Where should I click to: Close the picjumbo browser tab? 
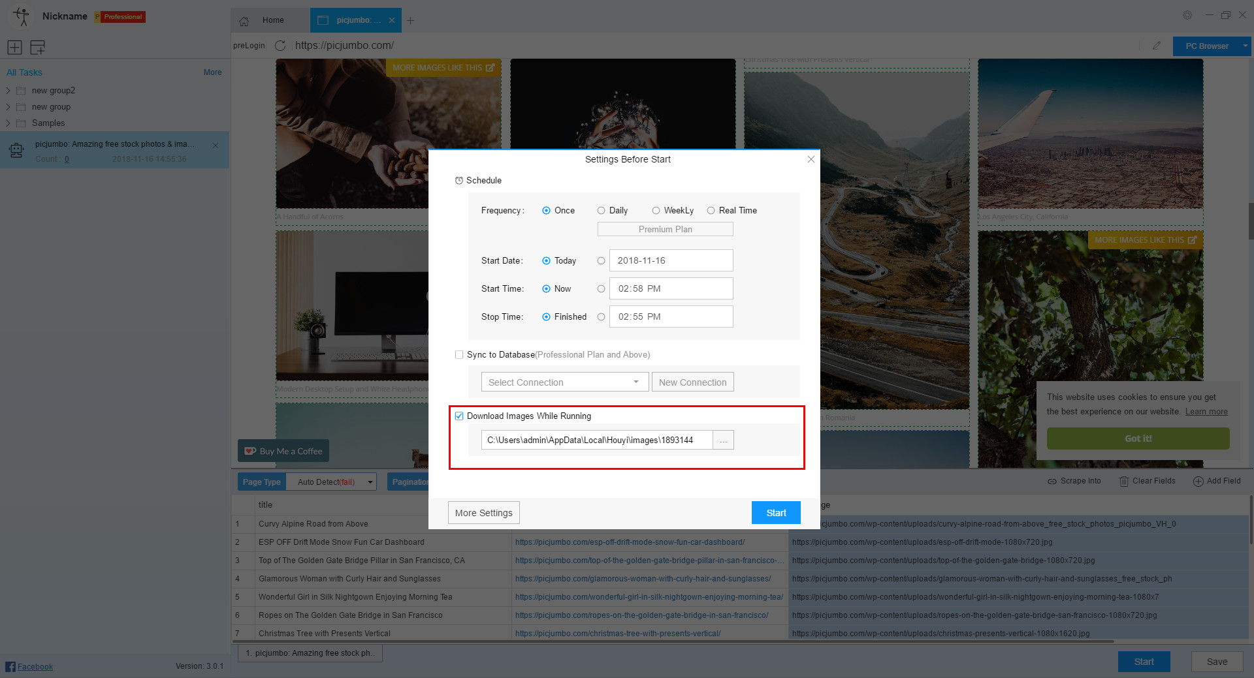[392, 20]
